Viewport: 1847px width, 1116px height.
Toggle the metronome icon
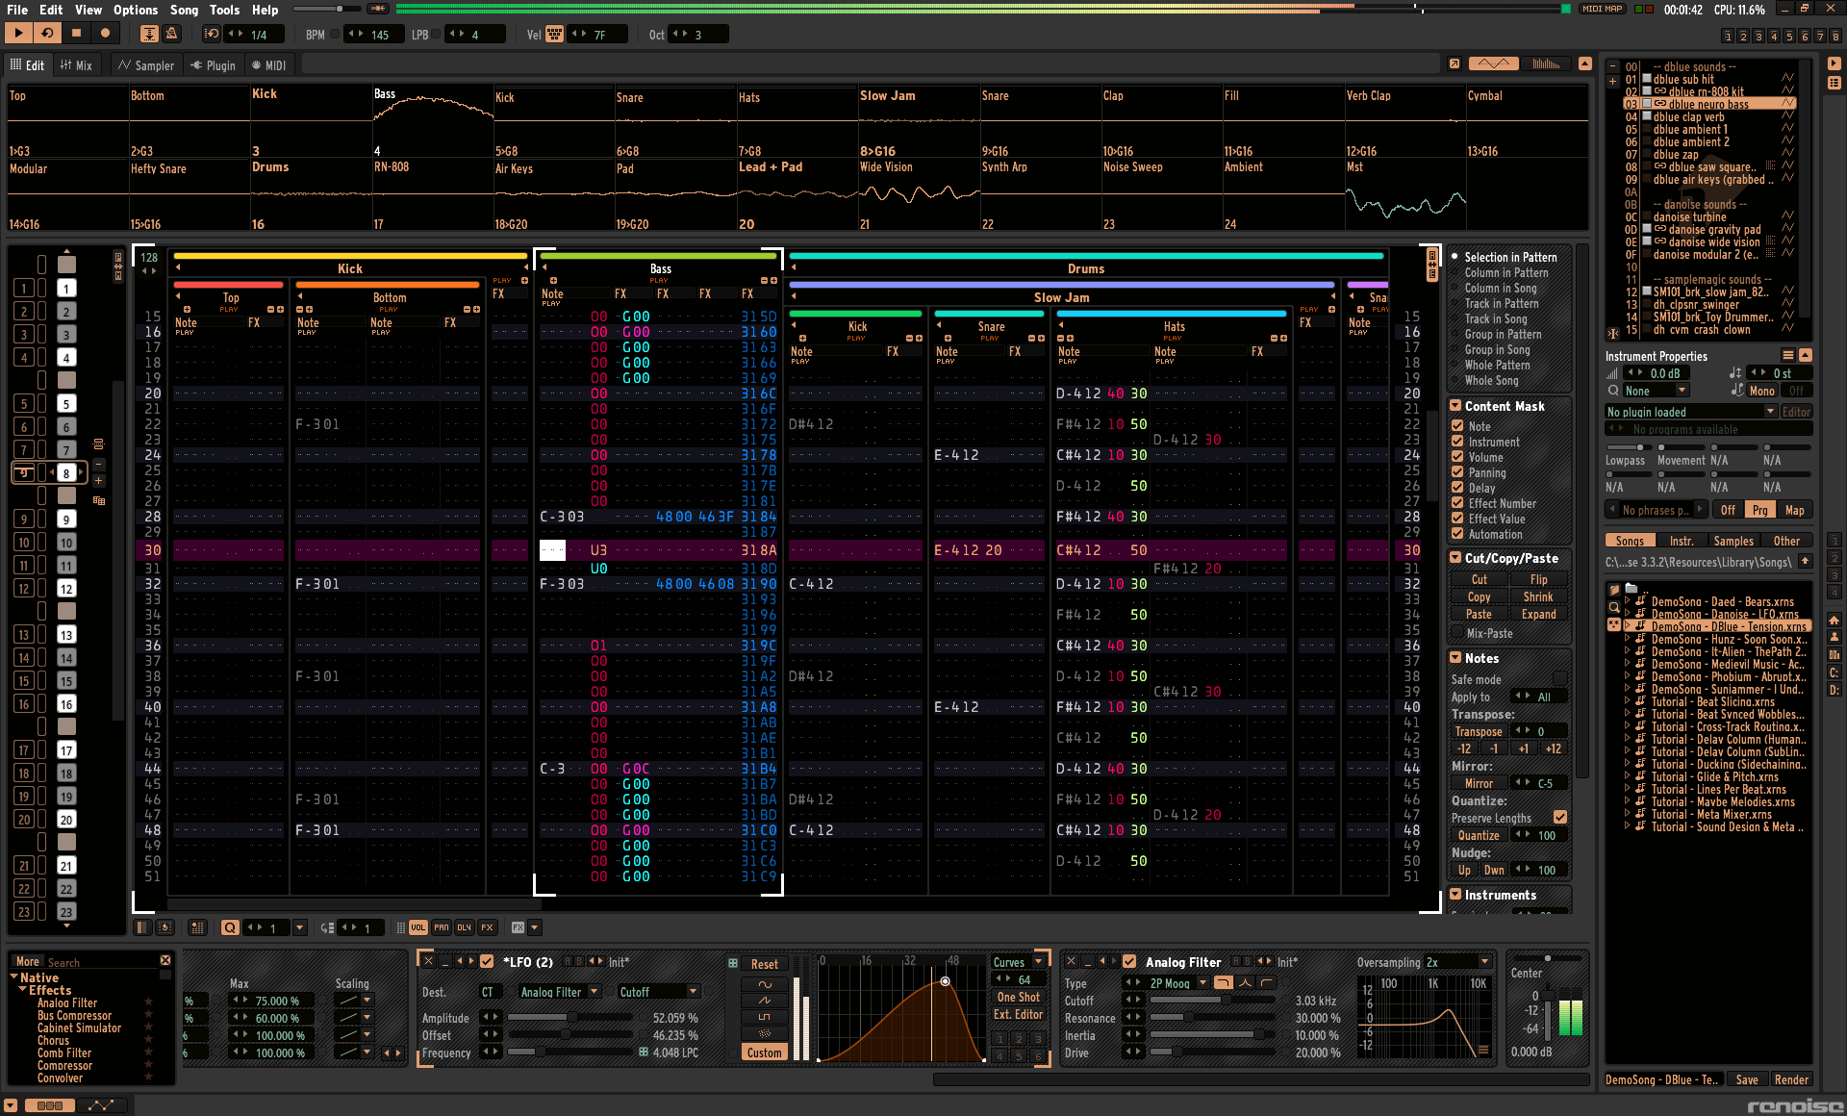point(172,34)
